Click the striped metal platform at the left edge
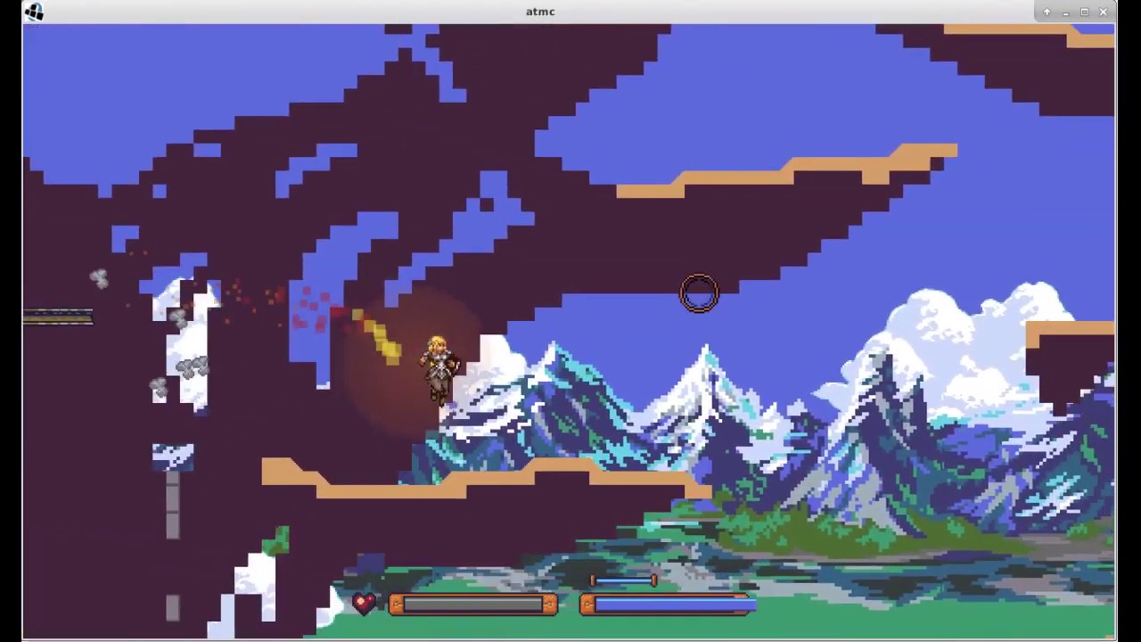 click(58, 316)
